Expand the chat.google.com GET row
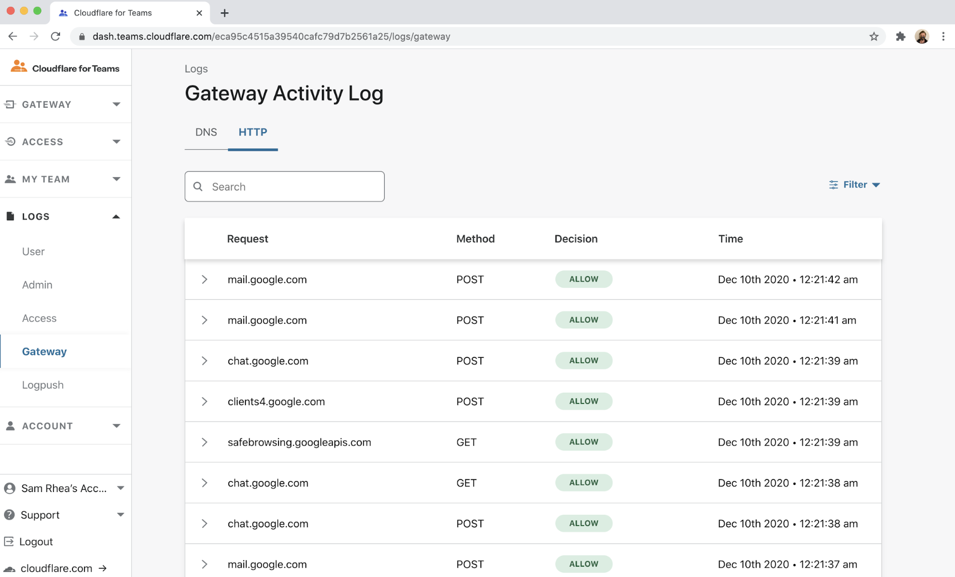 pyautogui.click(x=204, y=483)
